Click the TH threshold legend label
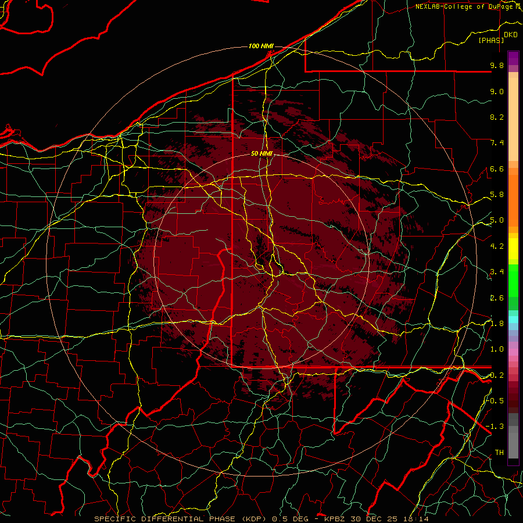523x523 pixels. coord(499,452)
